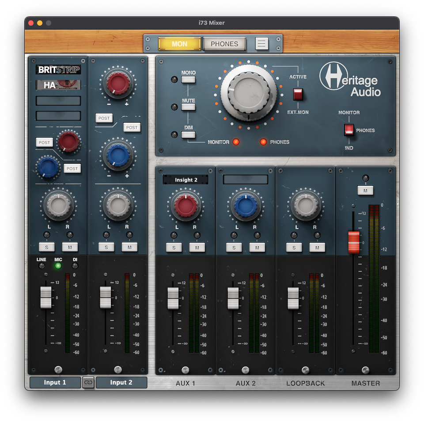Click the MASTER channel label

click(x=366, y=383)
